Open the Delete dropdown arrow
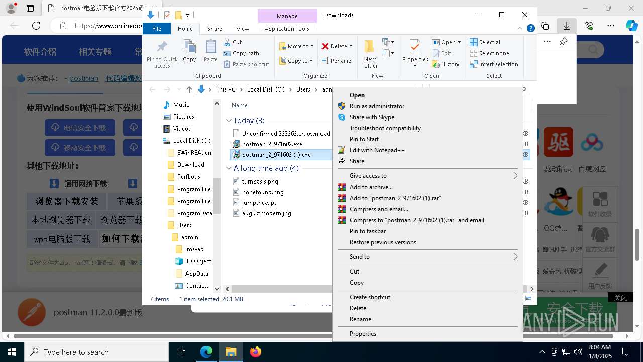Screen dimensions: 643x362 (351, 46)
